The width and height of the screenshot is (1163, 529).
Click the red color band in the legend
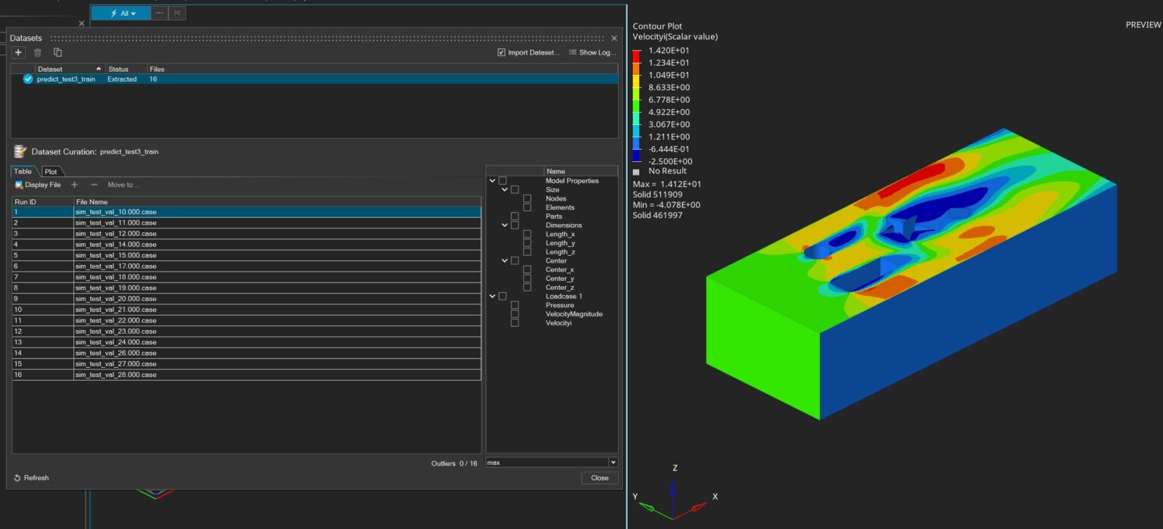[637, 56]
